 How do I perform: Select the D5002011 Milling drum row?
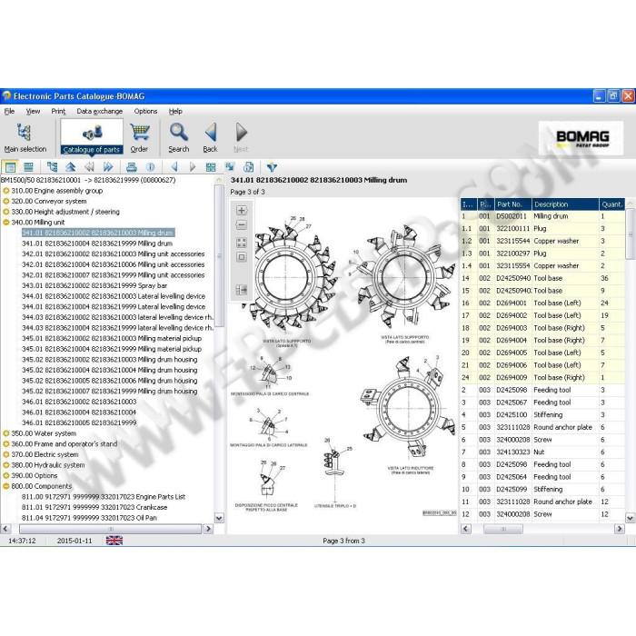pos(542,216)
